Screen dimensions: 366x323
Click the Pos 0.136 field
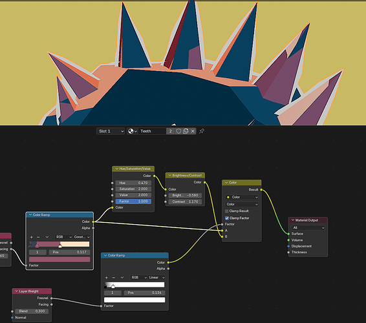pos(144,293)
